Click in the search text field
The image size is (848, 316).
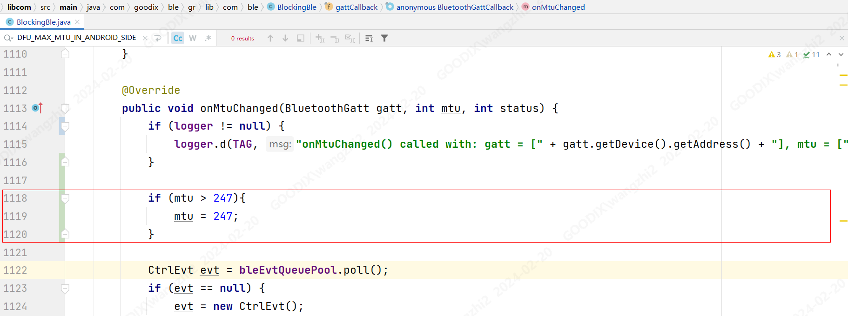click(x=77, y=38)
